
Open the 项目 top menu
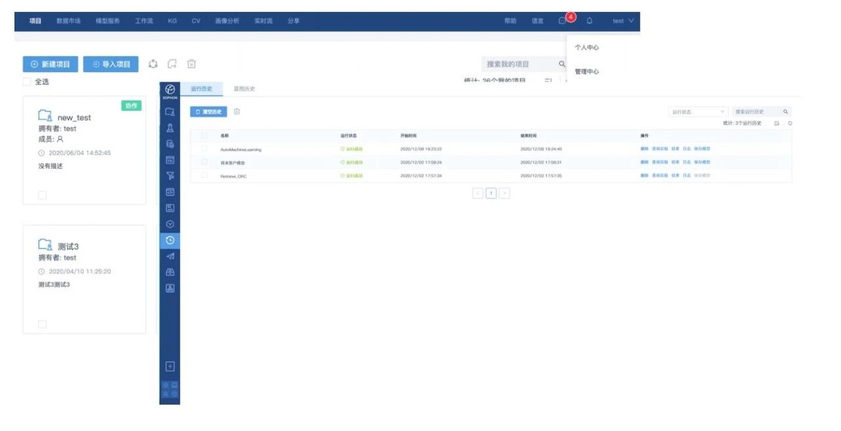(x=35, y=21)
